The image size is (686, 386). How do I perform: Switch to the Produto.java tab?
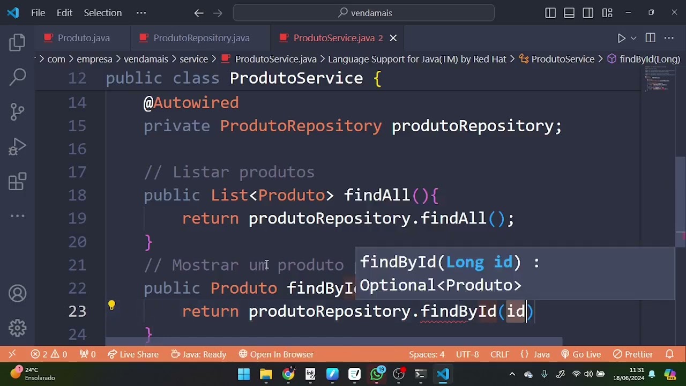coord(83,38)
